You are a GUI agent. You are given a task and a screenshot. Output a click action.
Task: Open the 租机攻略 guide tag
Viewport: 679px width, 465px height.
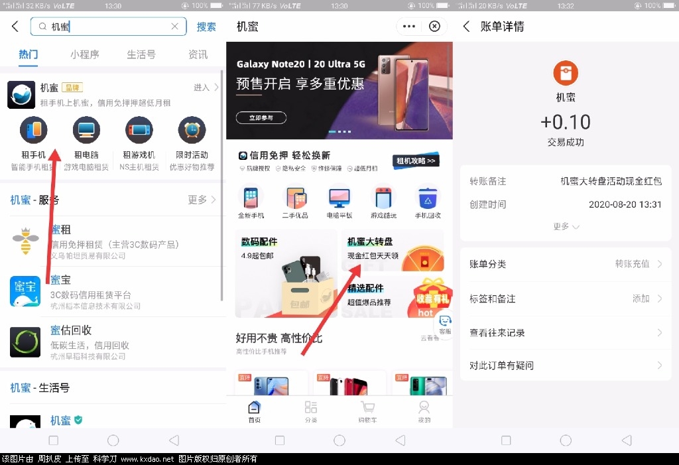click(x=416, y=161)
